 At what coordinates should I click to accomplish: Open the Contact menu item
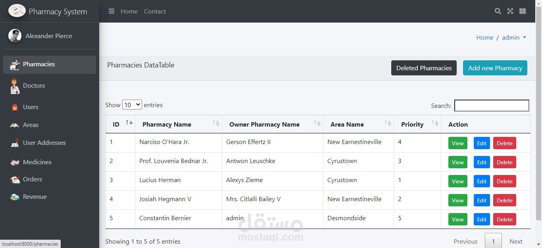tap(154, 11)
